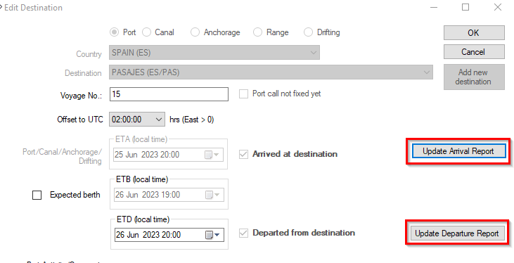The image size is (514, 263).
Task: Select the Drifting radio button
Action: click(308, 32)
